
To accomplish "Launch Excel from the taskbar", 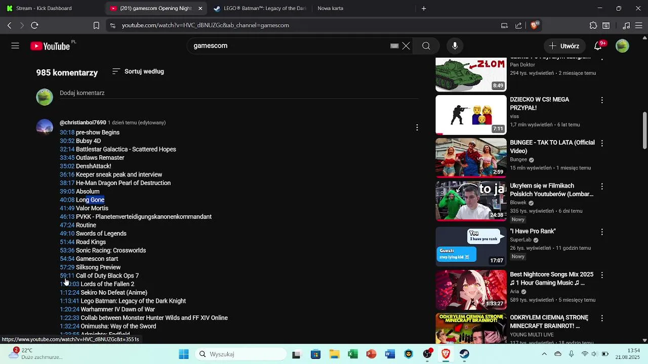I will click(353, 354).
